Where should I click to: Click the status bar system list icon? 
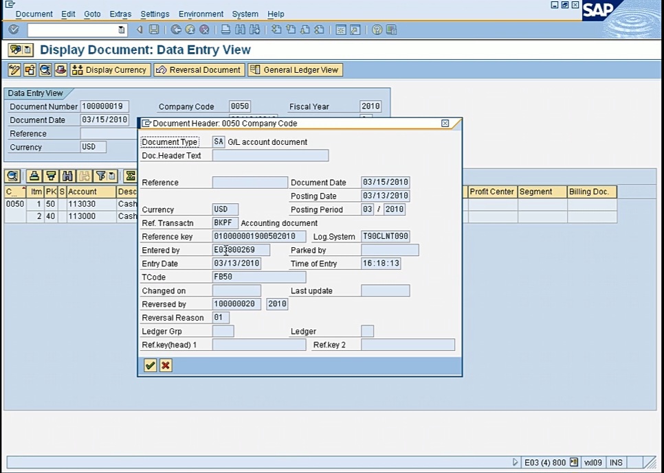[x=574, y=463]
